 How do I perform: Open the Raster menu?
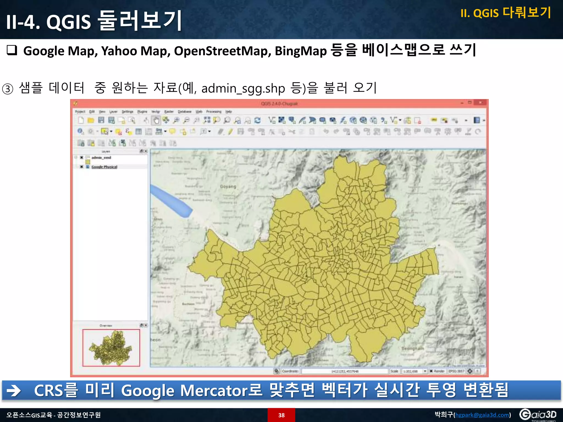[169, 112]
